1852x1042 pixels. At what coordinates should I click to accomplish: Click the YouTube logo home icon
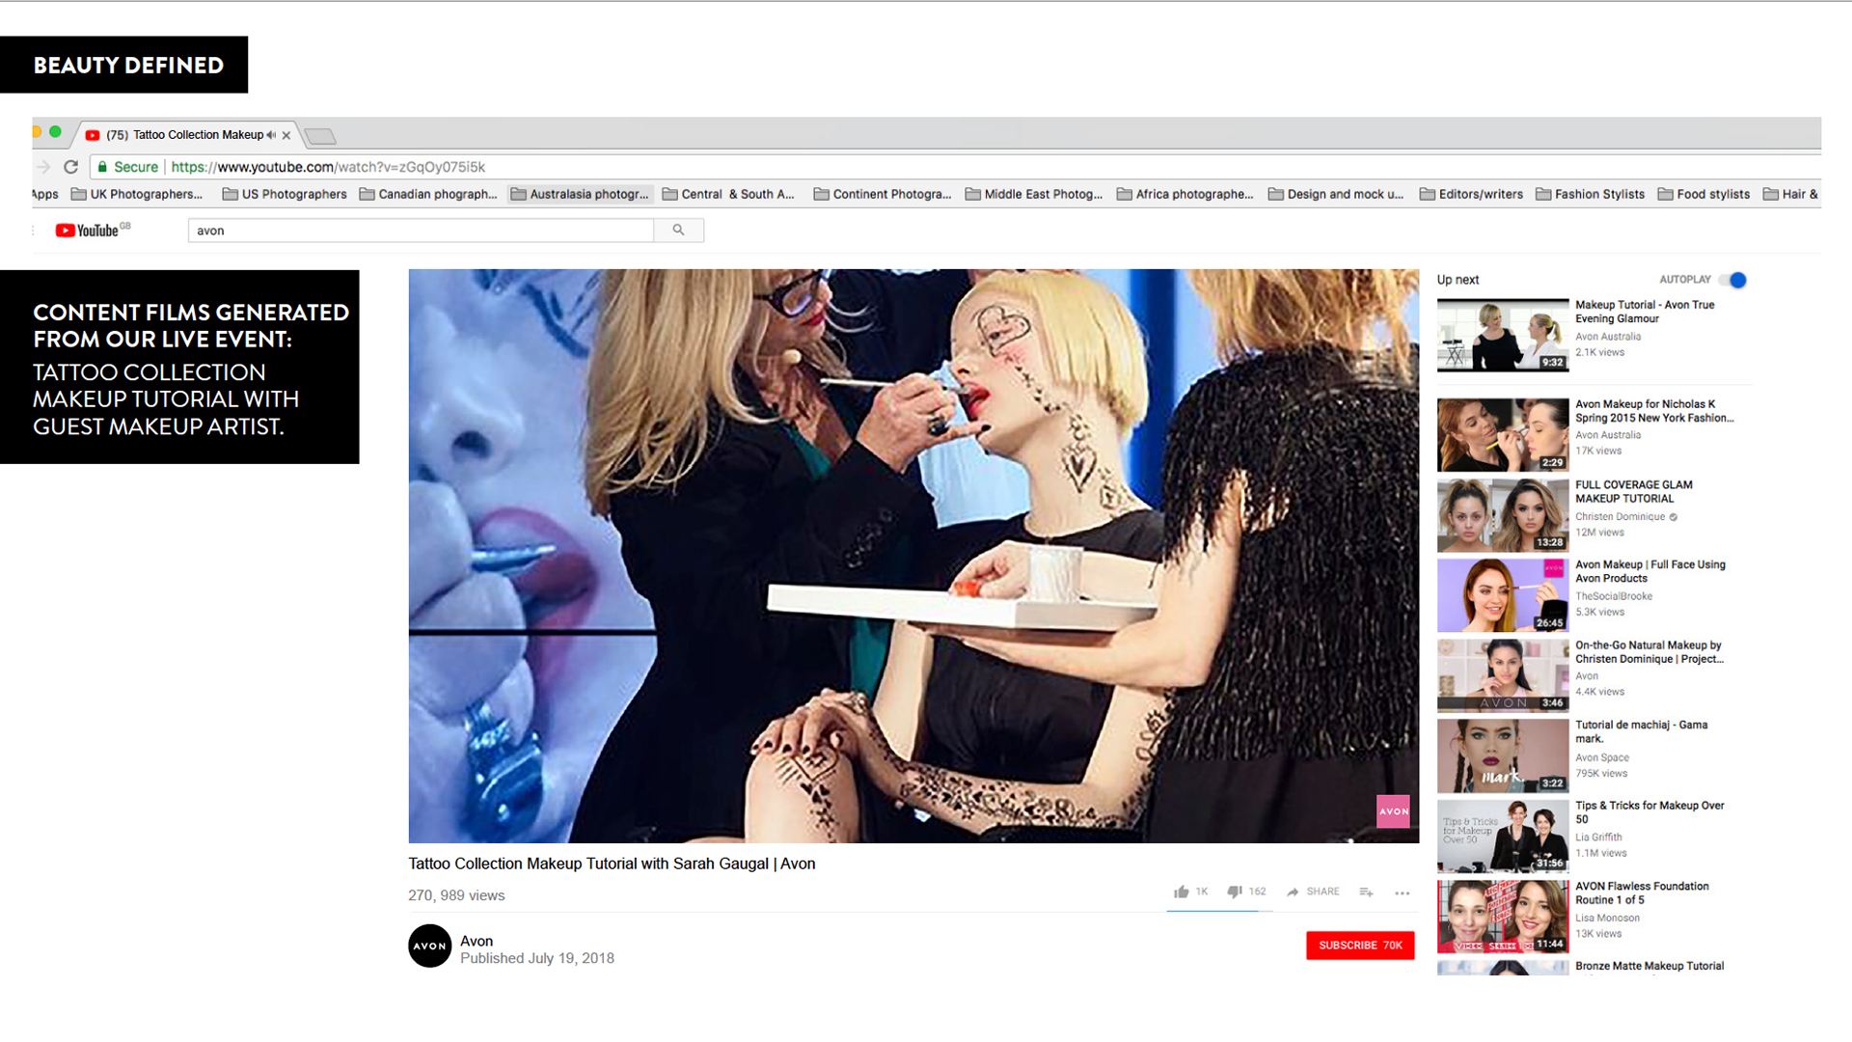(88, 231)
